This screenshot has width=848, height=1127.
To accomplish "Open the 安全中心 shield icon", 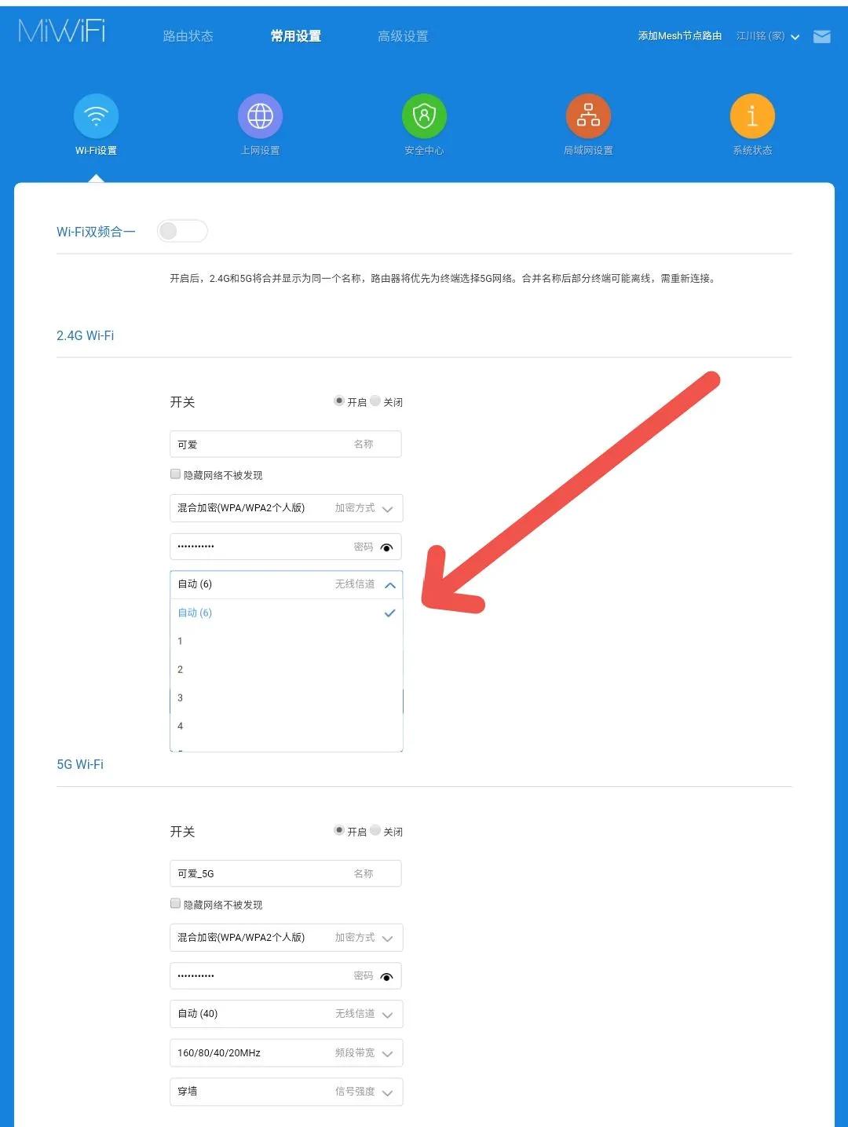I will [x=424, y=115].
